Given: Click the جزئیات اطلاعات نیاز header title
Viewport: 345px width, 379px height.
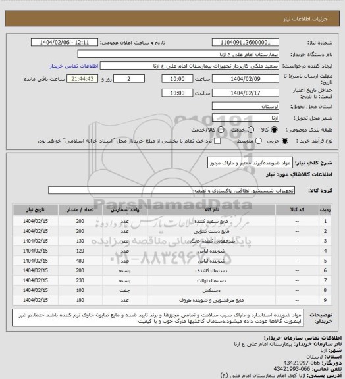Looking at the screenshot, I should coord(305,19).
